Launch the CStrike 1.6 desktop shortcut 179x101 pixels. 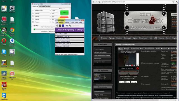(12, 9)
